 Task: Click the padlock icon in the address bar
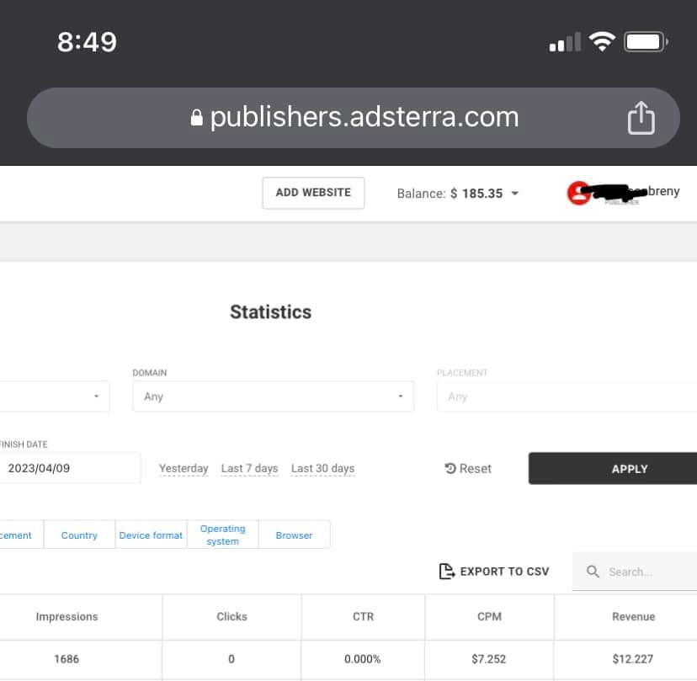[195, 117]
